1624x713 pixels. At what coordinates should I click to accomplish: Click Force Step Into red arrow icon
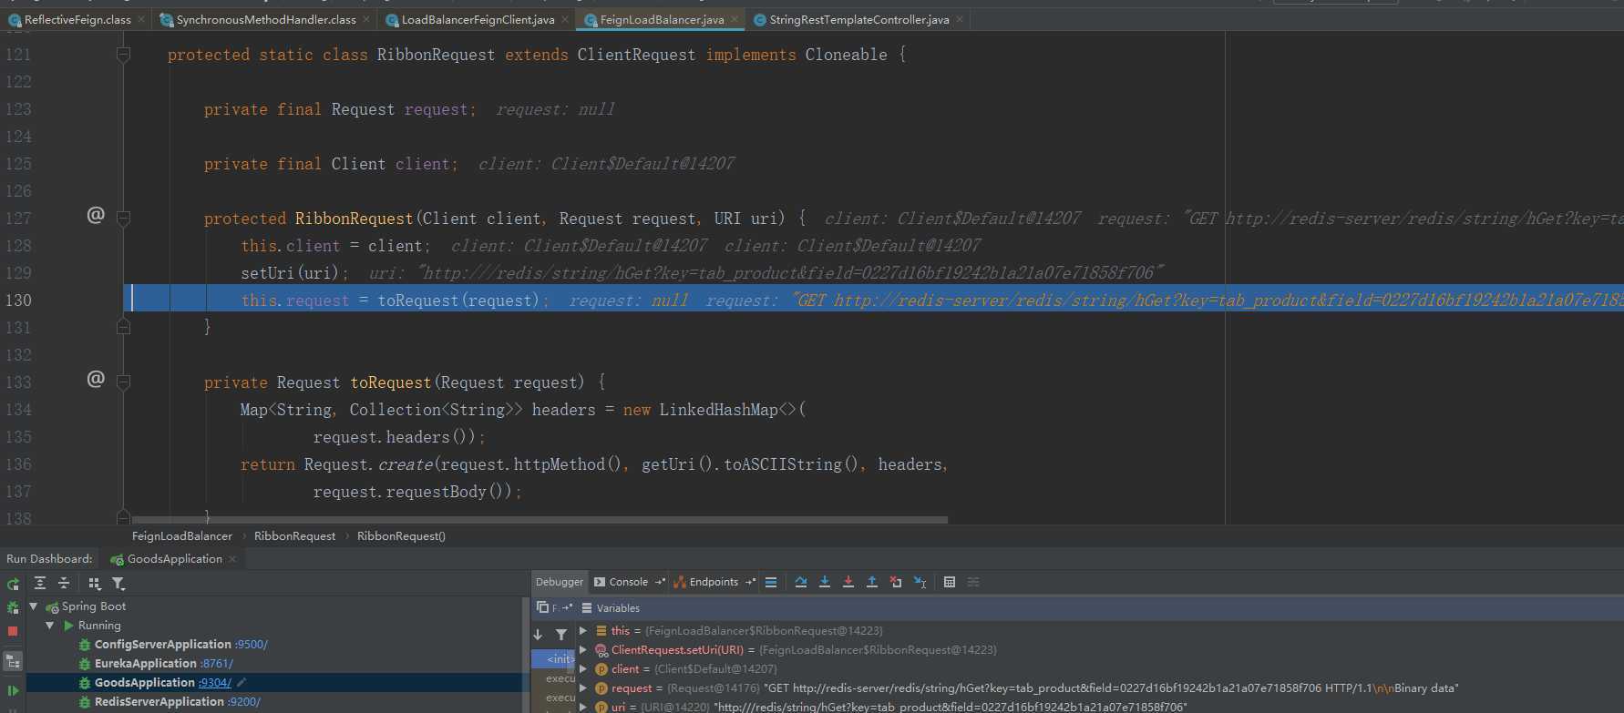click(x=848, y=582)
